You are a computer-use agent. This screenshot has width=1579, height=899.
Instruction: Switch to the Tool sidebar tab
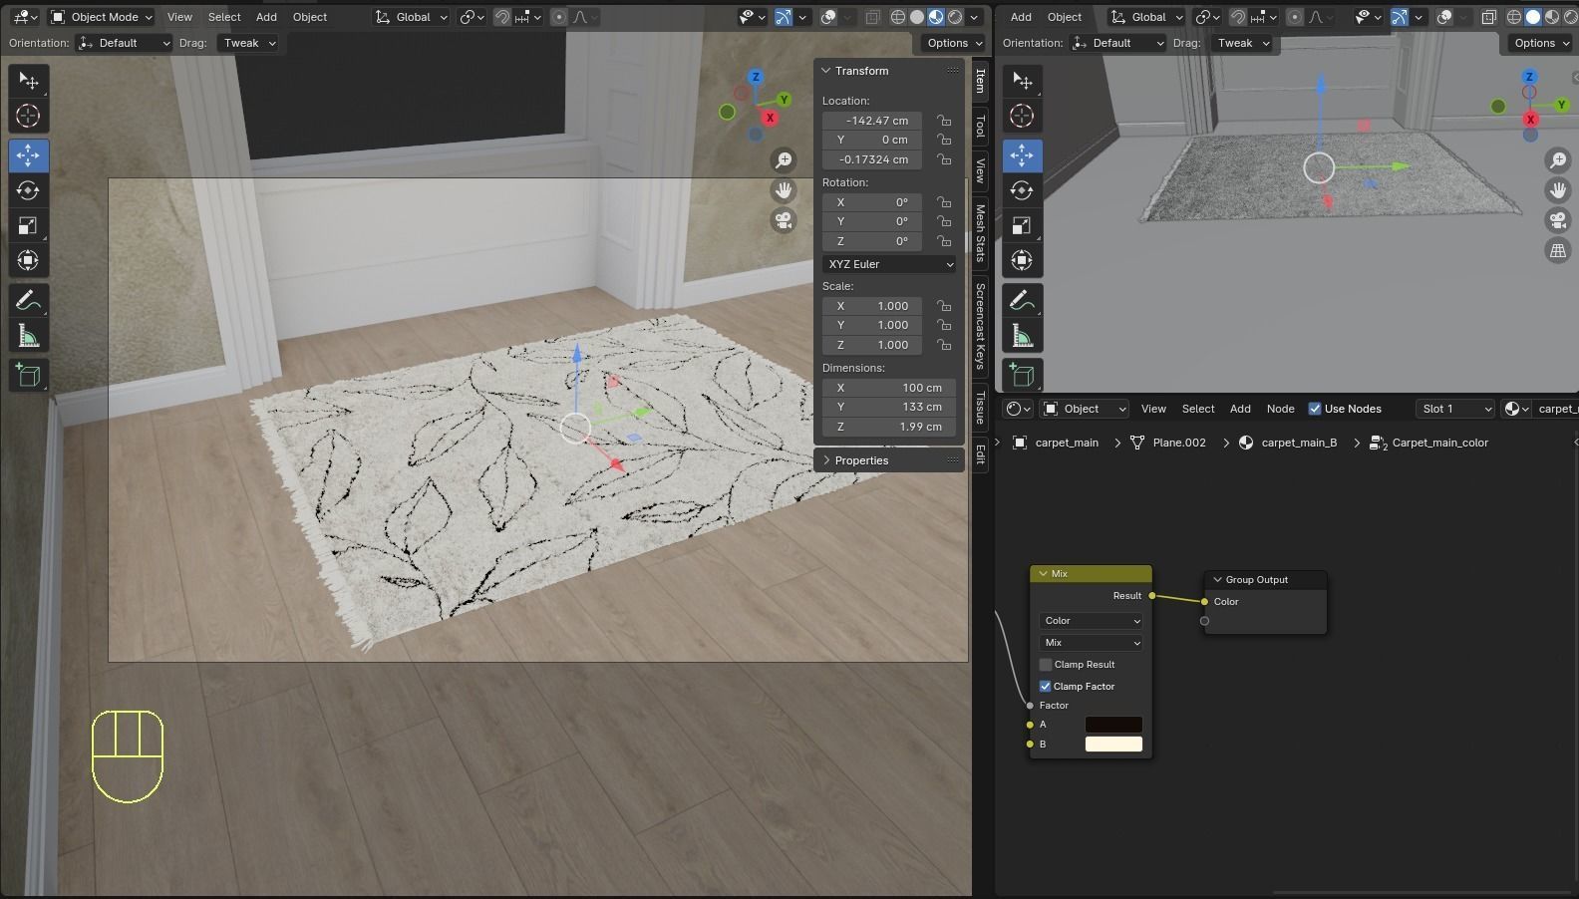tap(980, 126)
